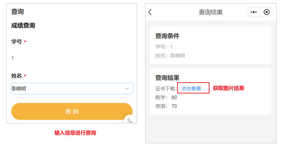Tap the circular close target icon
This screenshot has height=149, width=283.
tap(266, 12)
